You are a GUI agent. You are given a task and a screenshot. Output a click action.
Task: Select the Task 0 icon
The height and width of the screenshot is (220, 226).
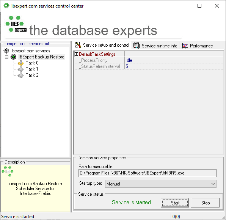(21, 63)
